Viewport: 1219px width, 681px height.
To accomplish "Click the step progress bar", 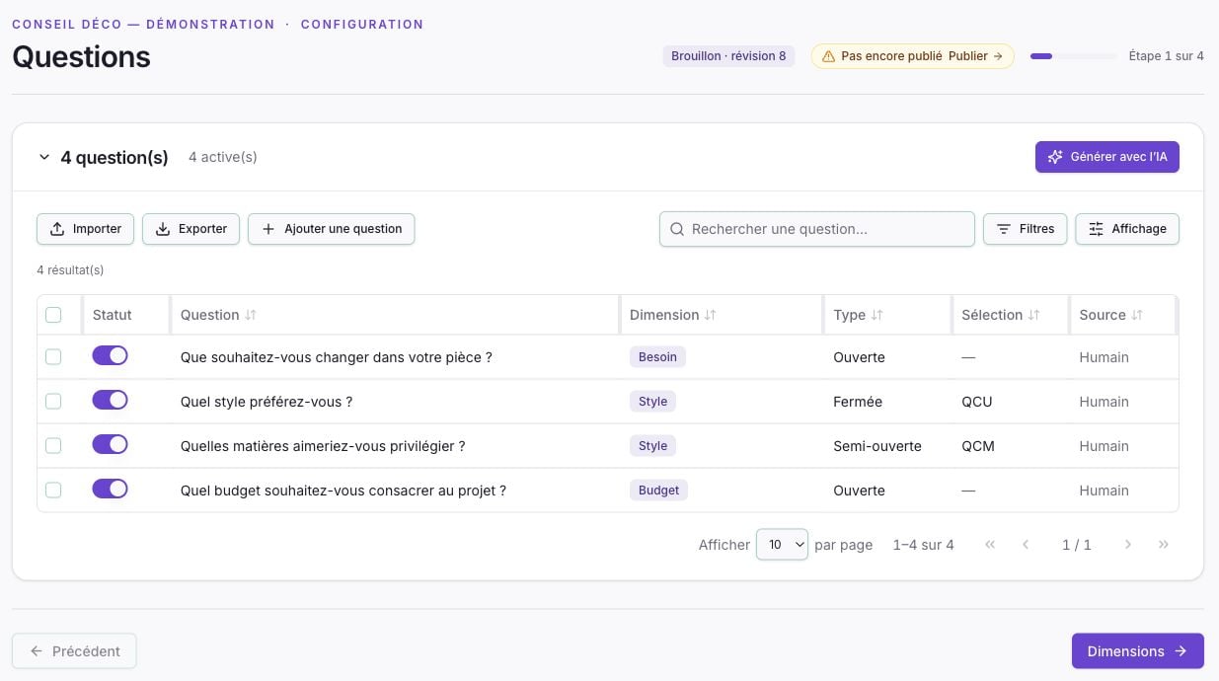I will 1074,56.
